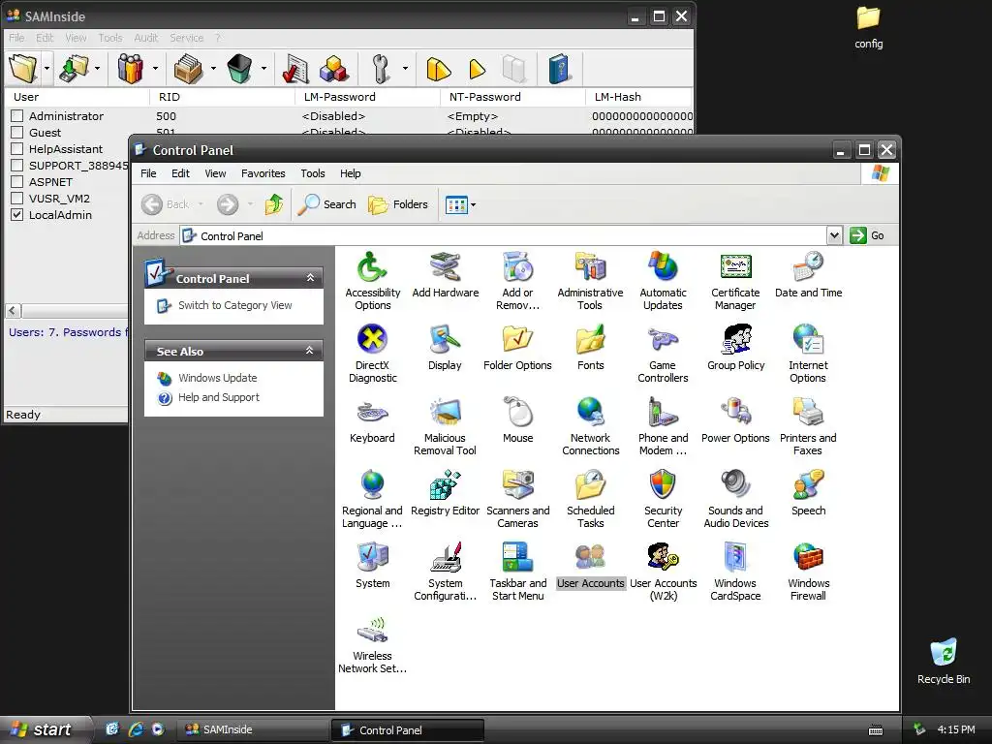This screenshot has height=744, width=992.
Task: Uncheck the LocalAdmin user checkbox
Action: coord(17,214)
